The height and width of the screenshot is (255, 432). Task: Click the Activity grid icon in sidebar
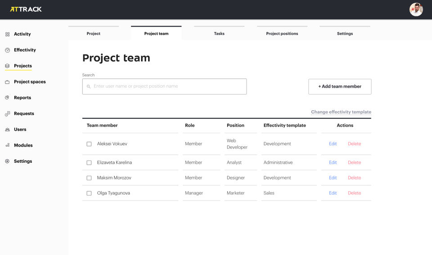pyautogui.click(x=8, y=34)
